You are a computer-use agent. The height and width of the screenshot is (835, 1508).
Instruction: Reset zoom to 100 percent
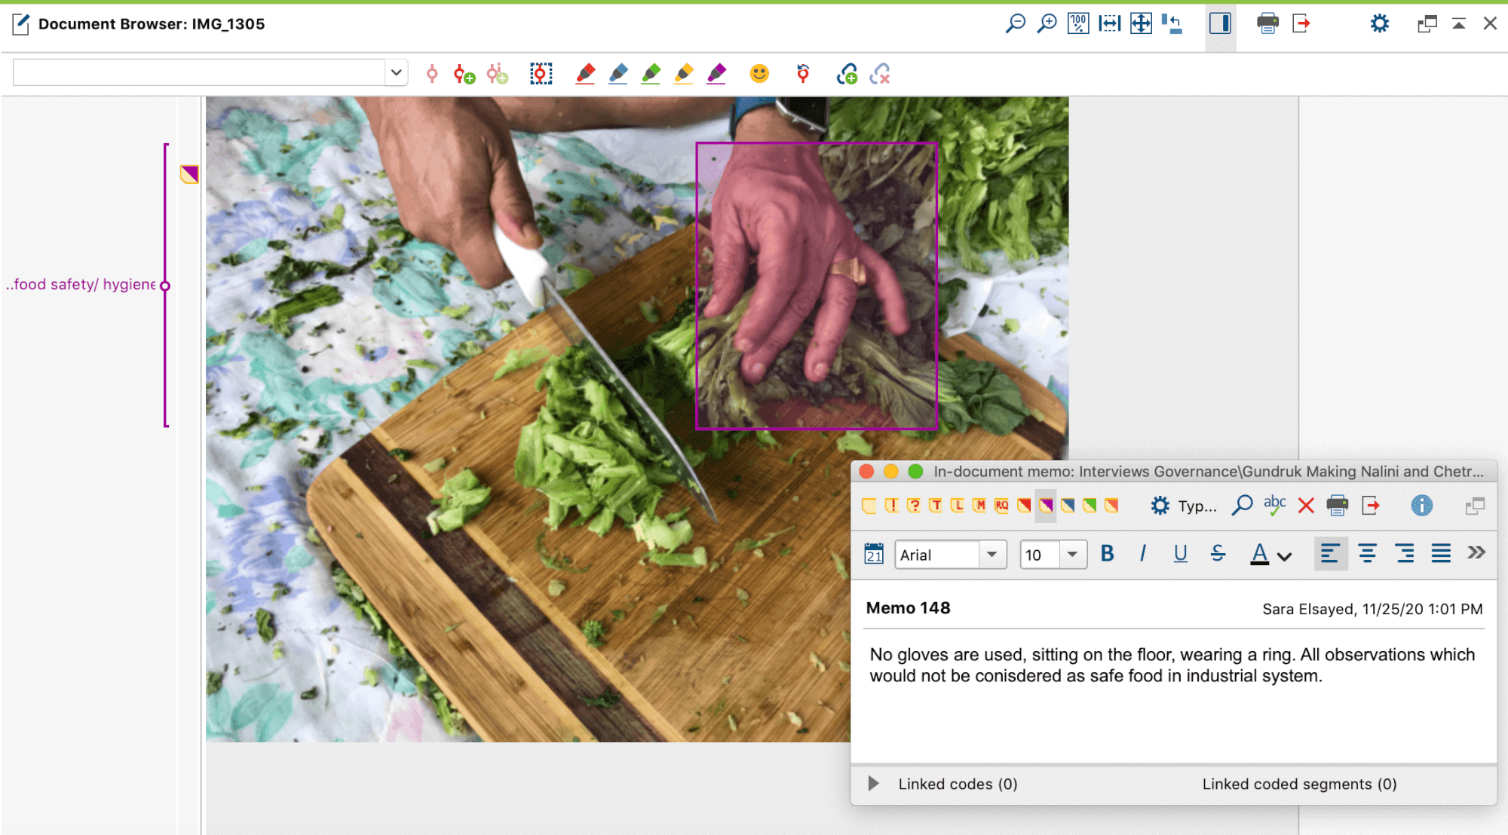(x=1078, y=23)
